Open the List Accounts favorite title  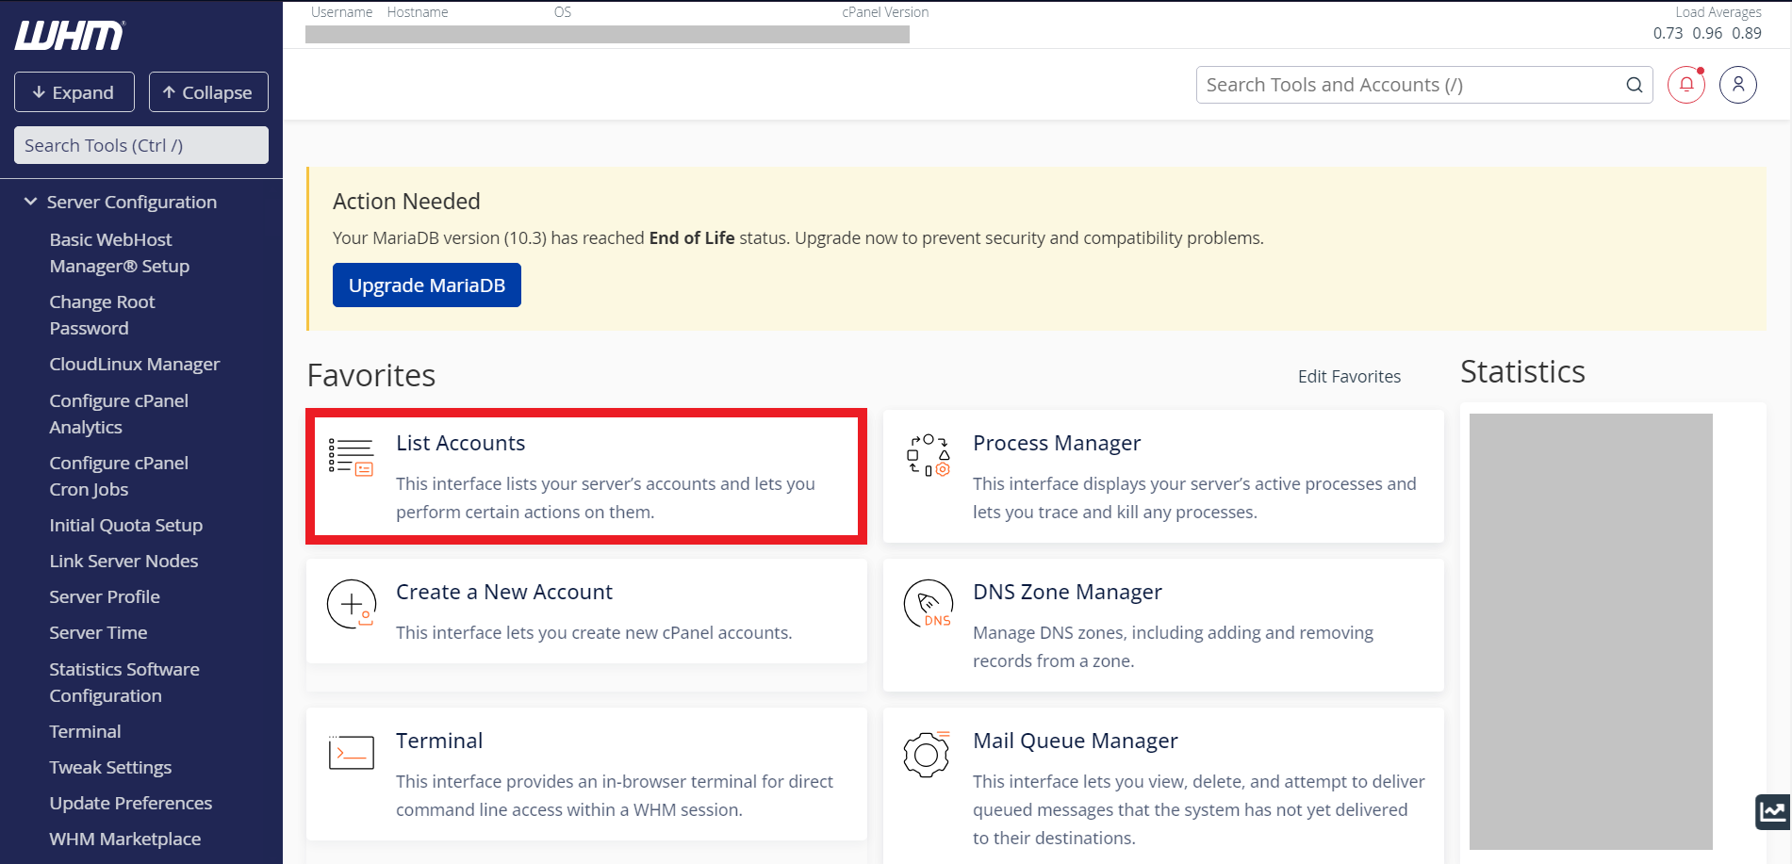(x=460, y=443)
